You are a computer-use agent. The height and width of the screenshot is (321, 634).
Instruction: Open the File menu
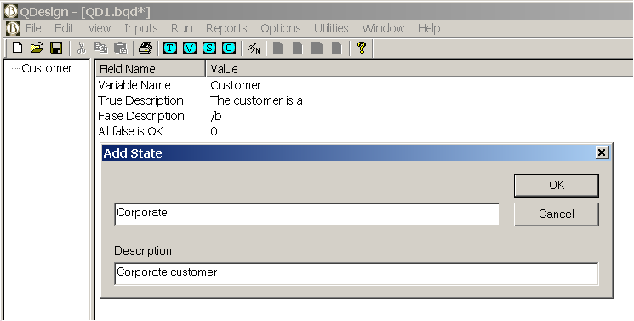coord(33,28)
